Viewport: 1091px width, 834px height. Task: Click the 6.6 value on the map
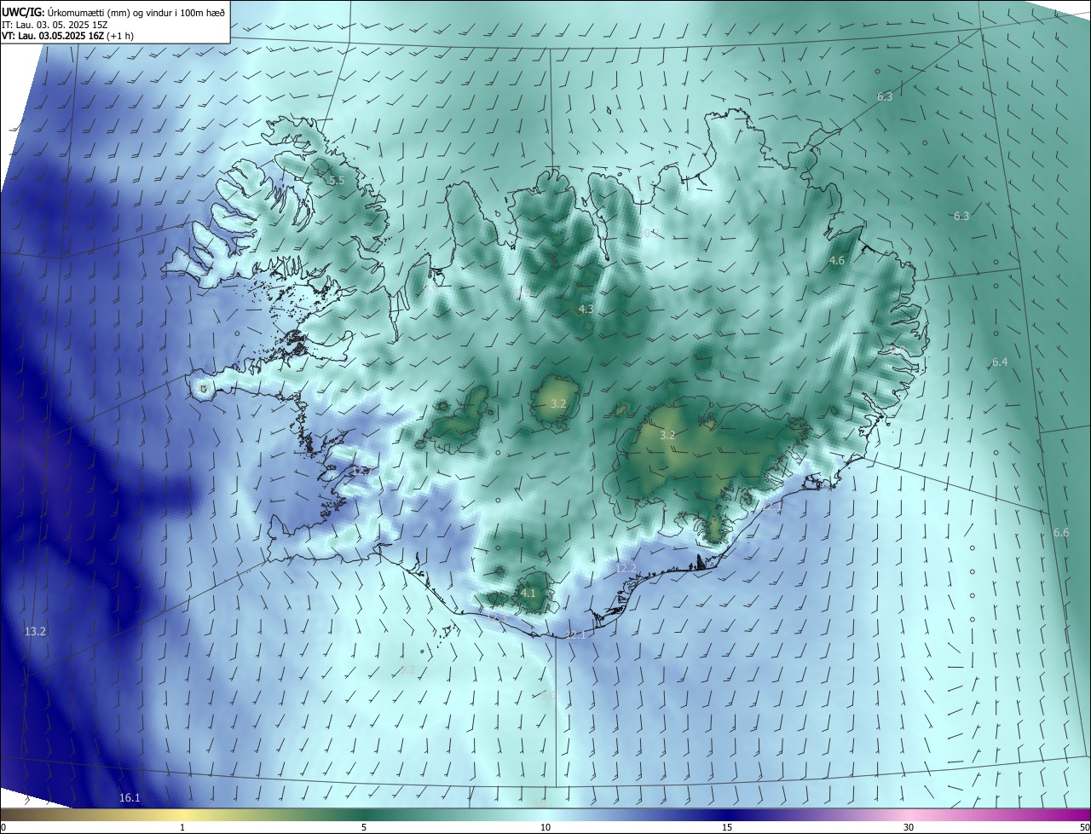pyautogui.click(x=1061, y=533)
